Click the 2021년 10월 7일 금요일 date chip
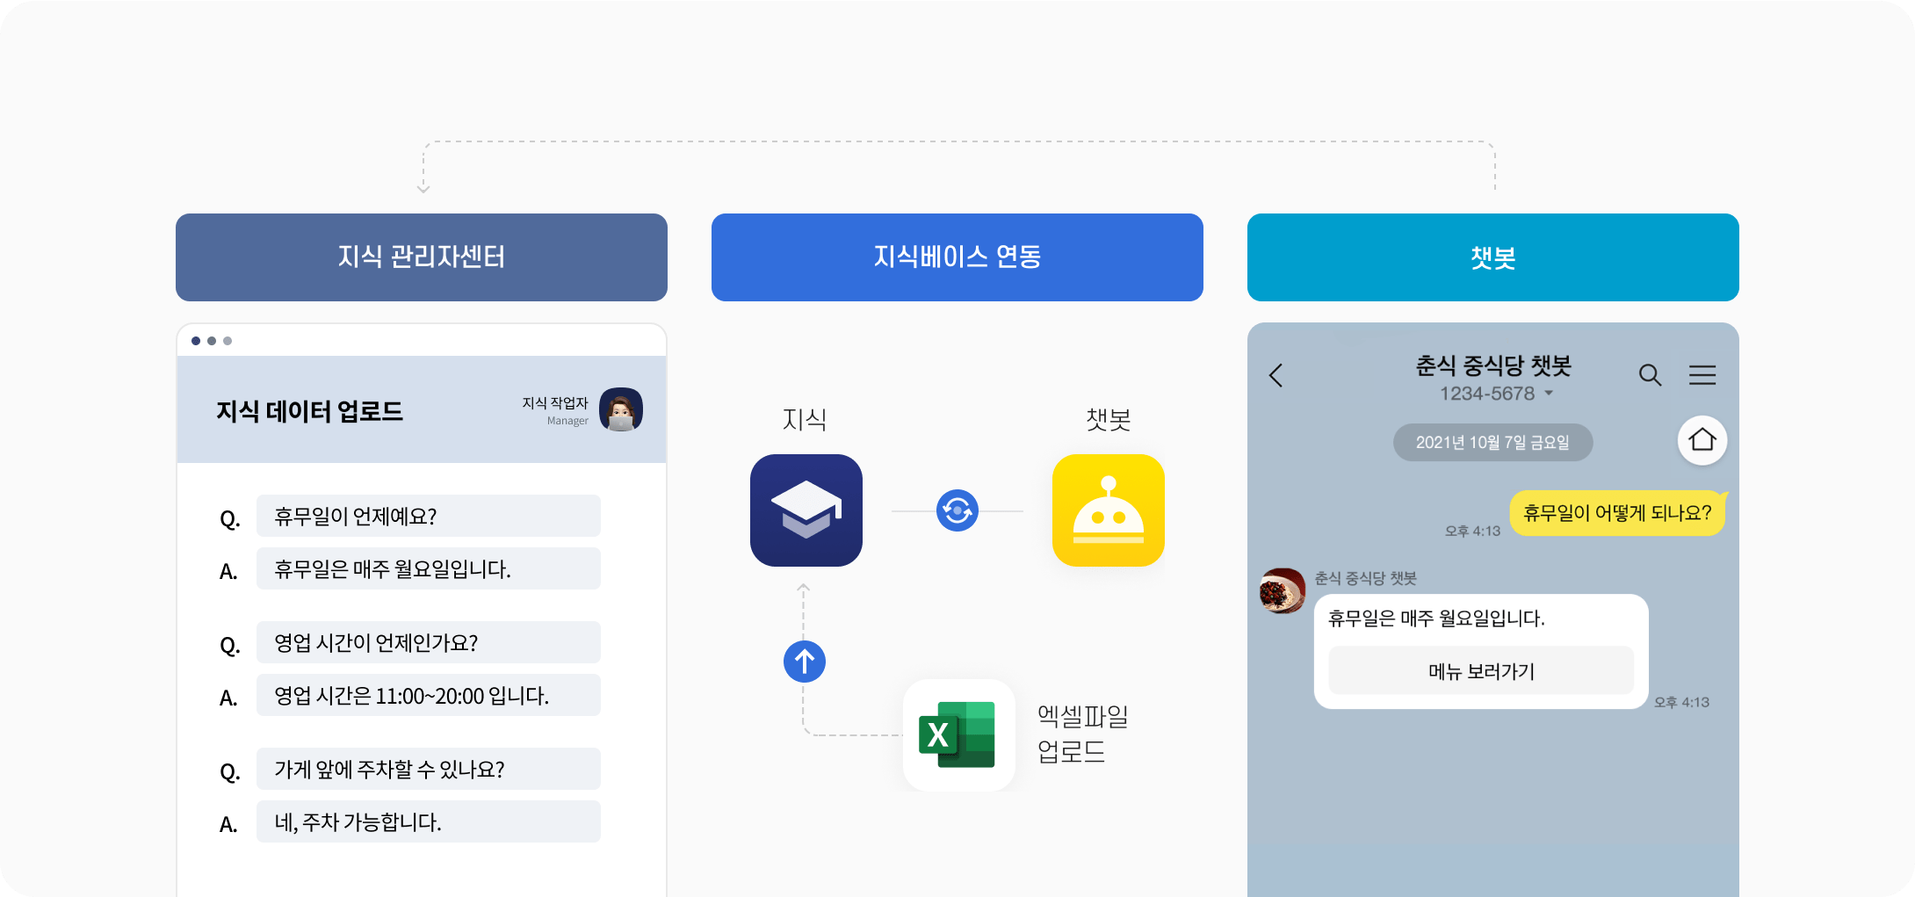This screenshot has height=897, width=1915. point(1493,443)
